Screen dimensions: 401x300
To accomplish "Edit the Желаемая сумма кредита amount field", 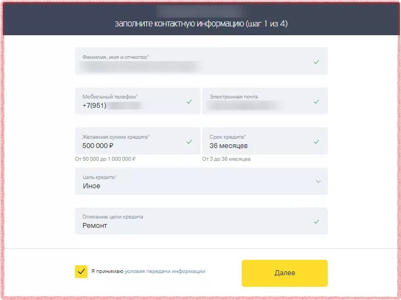I will click(x=137, y=141).
